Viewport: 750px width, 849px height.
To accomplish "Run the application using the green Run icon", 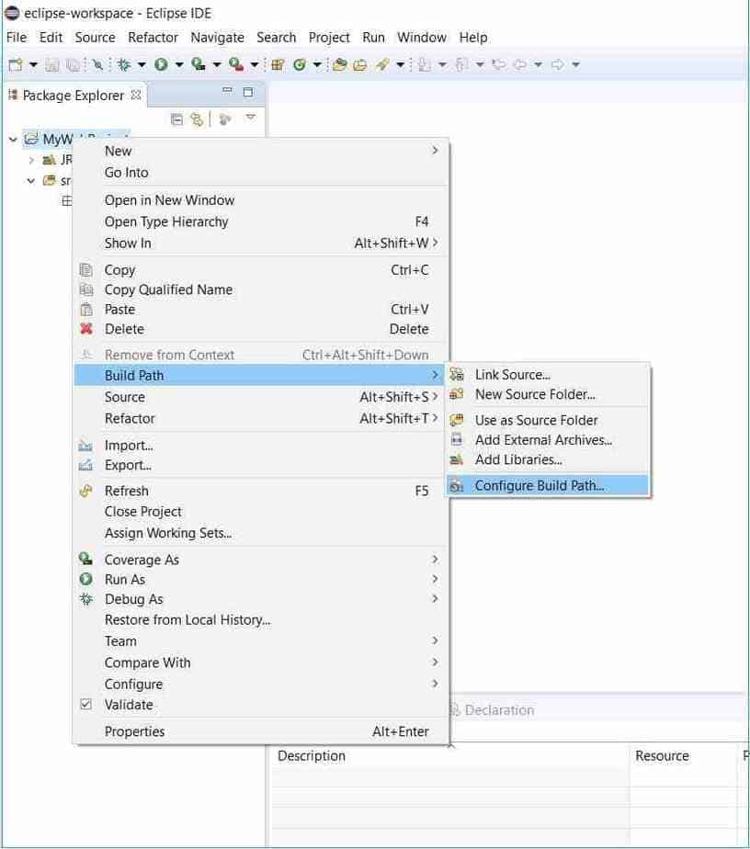I will 161,63.
